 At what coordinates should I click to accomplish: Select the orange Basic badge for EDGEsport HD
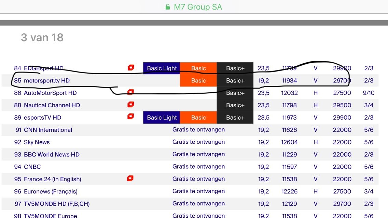coord(198,68)
